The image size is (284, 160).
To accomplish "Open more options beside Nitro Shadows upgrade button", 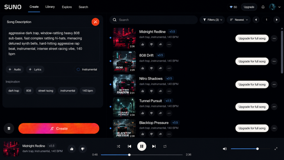I will 274,84.
